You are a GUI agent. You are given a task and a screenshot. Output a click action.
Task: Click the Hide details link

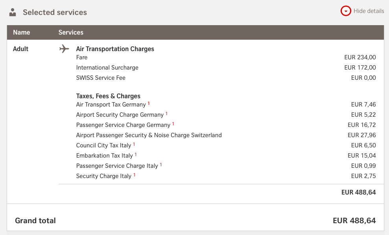[x=369, y=11]
